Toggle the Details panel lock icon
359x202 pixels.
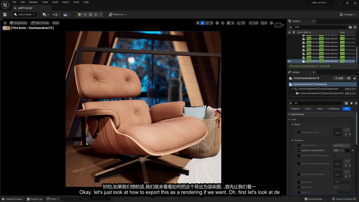click(354, 78)
